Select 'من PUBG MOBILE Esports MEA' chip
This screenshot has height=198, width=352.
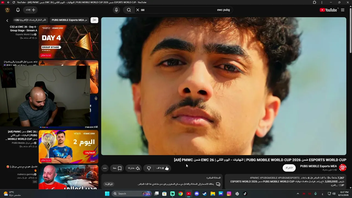[x=69, y=20]
